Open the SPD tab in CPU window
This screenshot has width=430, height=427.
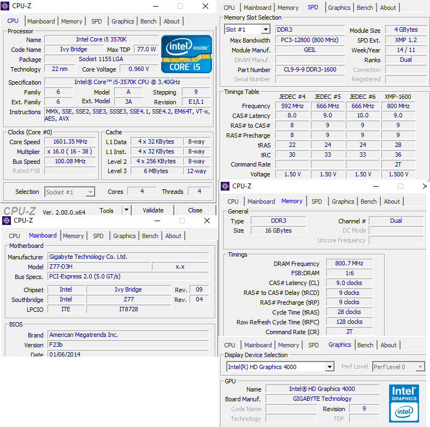coord(97,21)
